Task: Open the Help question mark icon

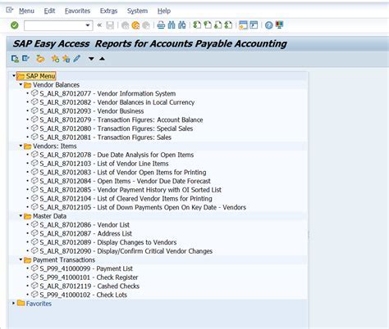Action: [269, 25]
